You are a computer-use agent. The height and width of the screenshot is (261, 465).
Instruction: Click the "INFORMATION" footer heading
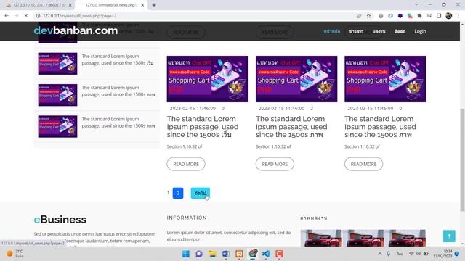click(187, 217)
